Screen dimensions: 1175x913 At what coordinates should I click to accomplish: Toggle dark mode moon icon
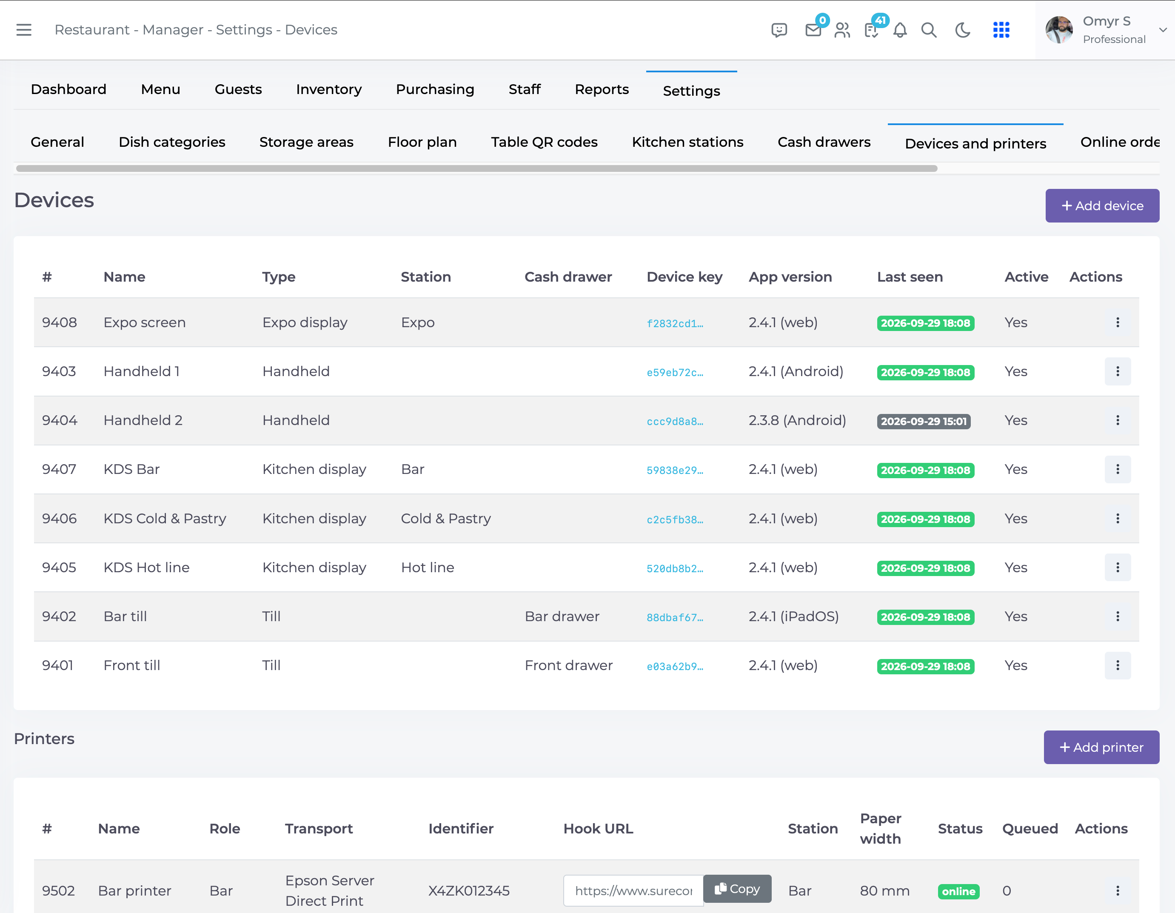962,30
